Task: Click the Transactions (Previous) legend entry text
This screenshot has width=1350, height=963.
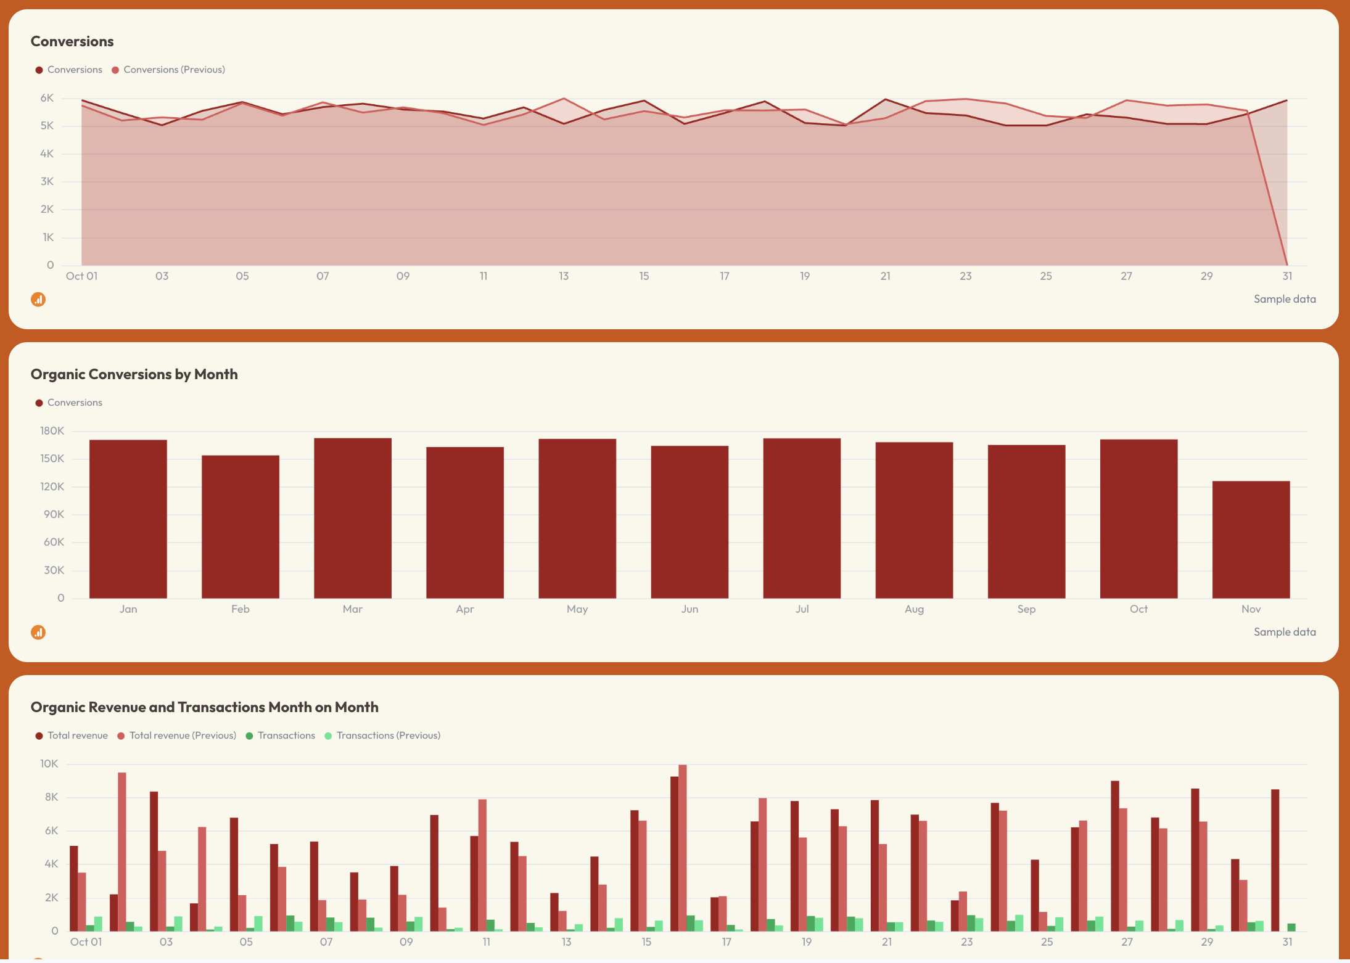Action: point(389,735)
